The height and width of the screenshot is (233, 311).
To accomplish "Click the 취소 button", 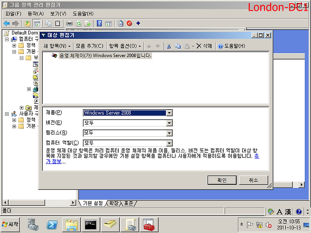I will (254, 180).
